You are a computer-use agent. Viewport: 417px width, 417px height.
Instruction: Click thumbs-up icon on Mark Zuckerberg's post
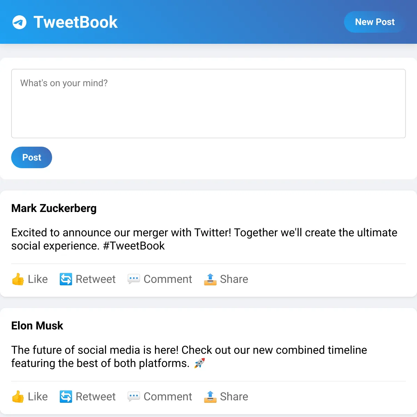18,279
